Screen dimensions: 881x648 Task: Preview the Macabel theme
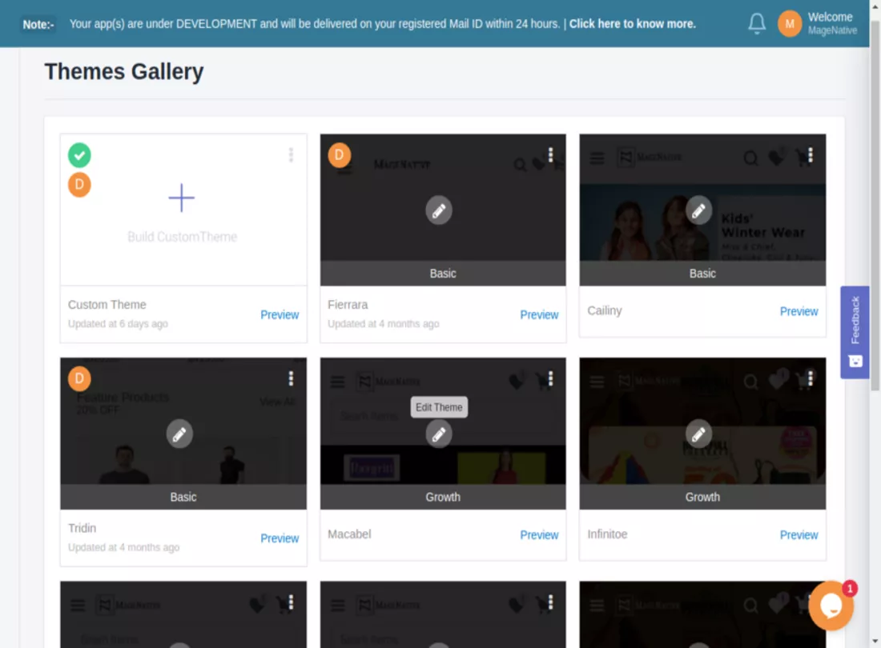click(539, 535)
